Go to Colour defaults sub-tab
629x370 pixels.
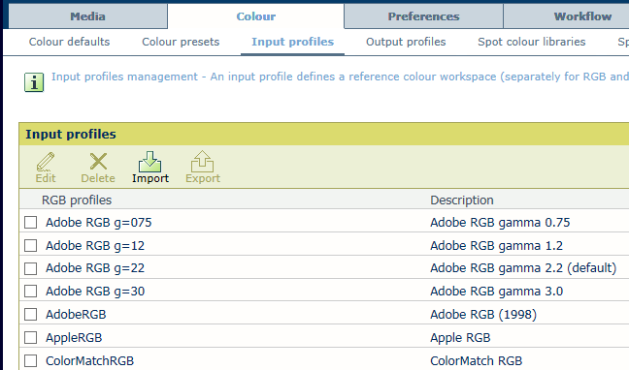(69, 42)
